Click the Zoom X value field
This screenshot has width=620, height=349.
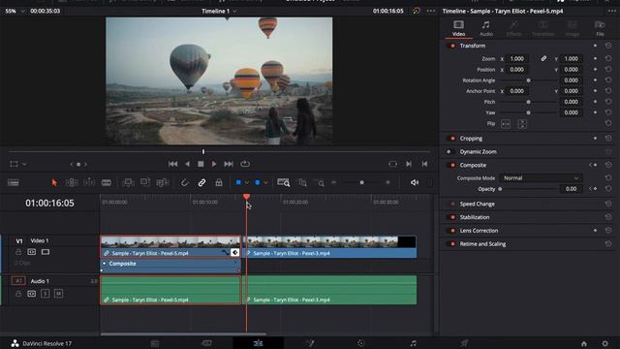(517, 58)
